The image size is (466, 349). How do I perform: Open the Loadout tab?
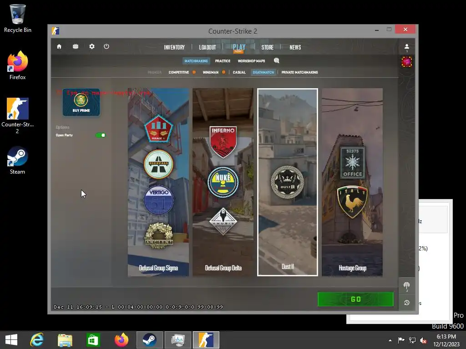pos(208,47)
